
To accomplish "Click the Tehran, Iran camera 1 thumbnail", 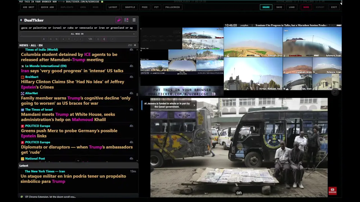I will pos(253,42).
